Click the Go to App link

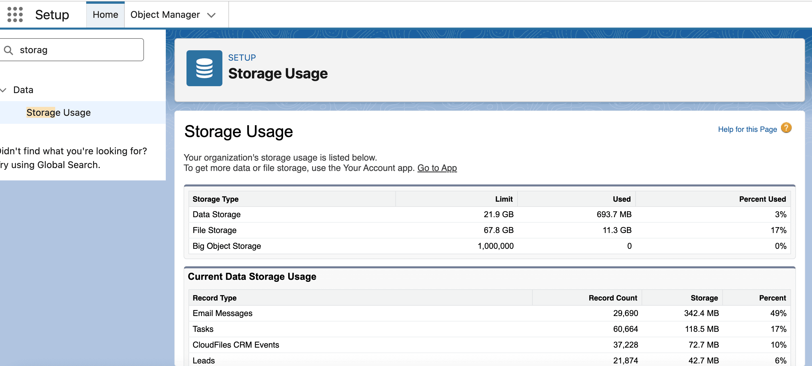click(x=437, y=168)
